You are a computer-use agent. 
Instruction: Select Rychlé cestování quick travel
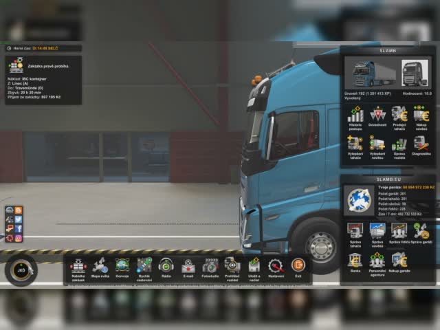[x=144, y=269]
